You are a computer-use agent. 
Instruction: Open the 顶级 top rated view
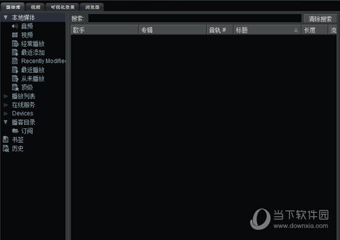(x=27, y=87)
